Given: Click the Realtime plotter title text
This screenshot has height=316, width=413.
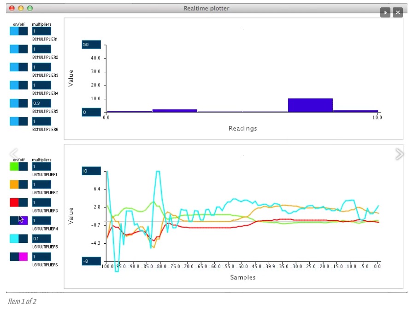Looking at the screenshot, I should (206, 8).
